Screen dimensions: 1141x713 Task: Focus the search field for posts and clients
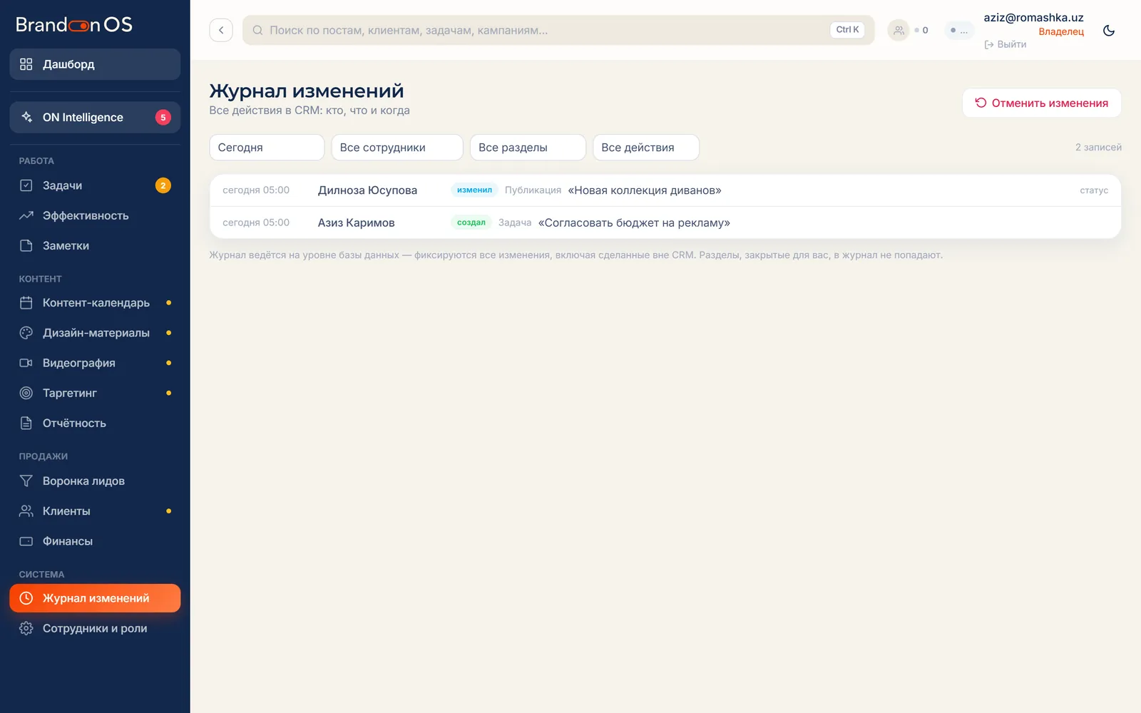[558, 30]
